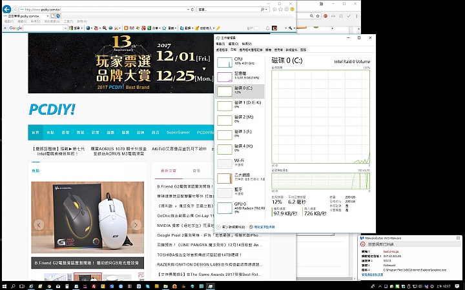Click the smiley feedback icon in IE

click(x=293, y=10)
